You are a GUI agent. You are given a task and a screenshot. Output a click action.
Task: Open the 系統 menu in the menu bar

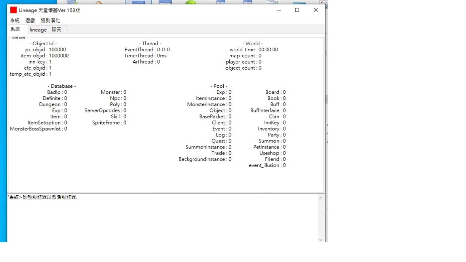click(x=15, y=21)
